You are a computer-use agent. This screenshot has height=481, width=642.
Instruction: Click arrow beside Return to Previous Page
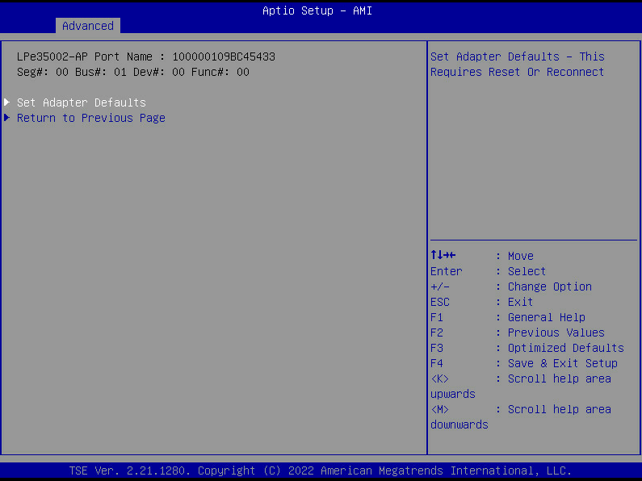click(7, 117)
